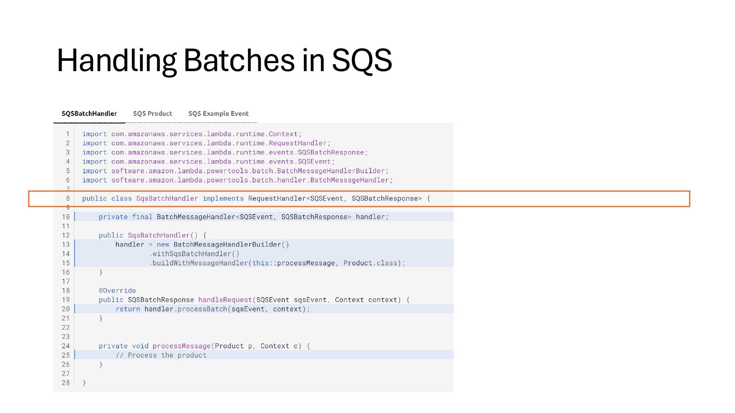
Task: Click the Process the product comment
Action: [x=161, y=355]
